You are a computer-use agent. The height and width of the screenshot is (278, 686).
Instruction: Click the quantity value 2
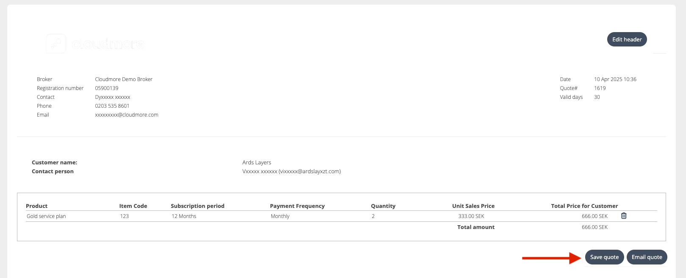coord(373,216)
